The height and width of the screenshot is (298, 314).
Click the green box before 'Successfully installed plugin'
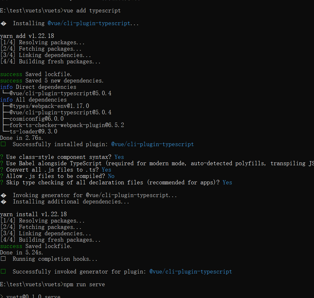tap(3, 144)
